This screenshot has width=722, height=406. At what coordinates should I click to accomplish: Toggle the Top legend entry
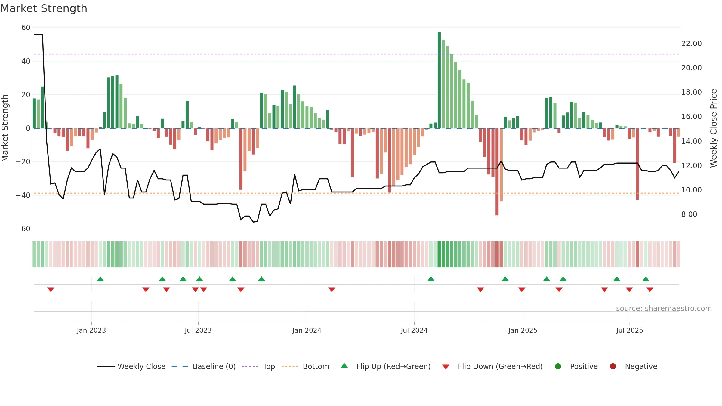[x=258, y=366]
